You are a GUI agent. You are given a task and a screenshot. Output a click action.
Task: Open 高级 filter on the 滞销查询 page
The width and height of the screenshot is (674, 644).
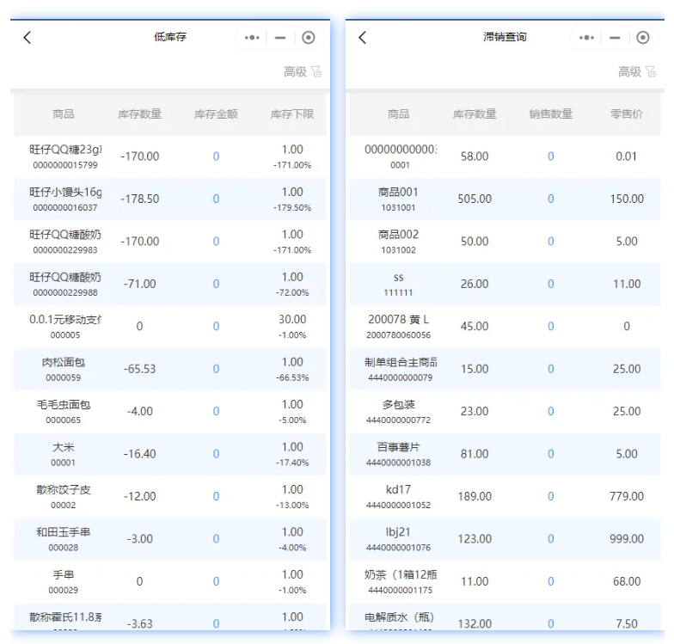tap(637, 72)
